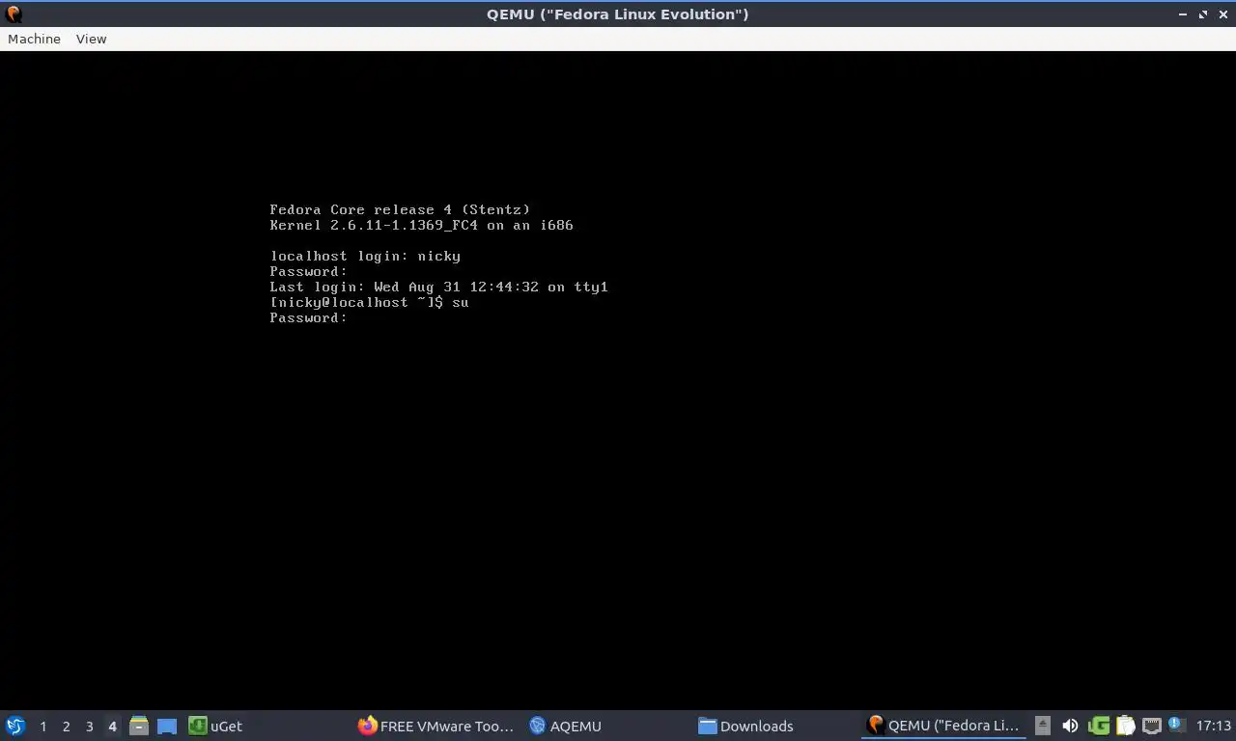Switch to the FREE VMware Too... Firefox window
The width and height of the screenshot is (1236, 741).
point(436,726)
